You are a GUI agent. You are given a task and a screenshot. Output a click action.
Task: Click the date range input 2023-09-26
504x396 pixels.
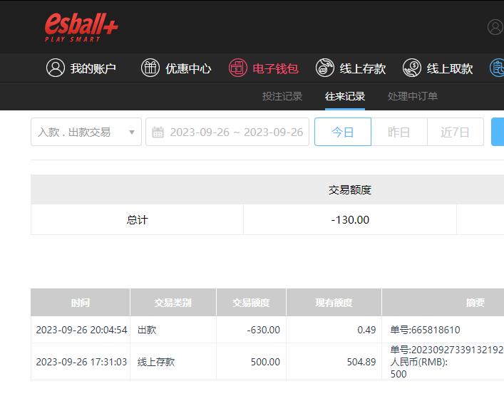point(227,132)
